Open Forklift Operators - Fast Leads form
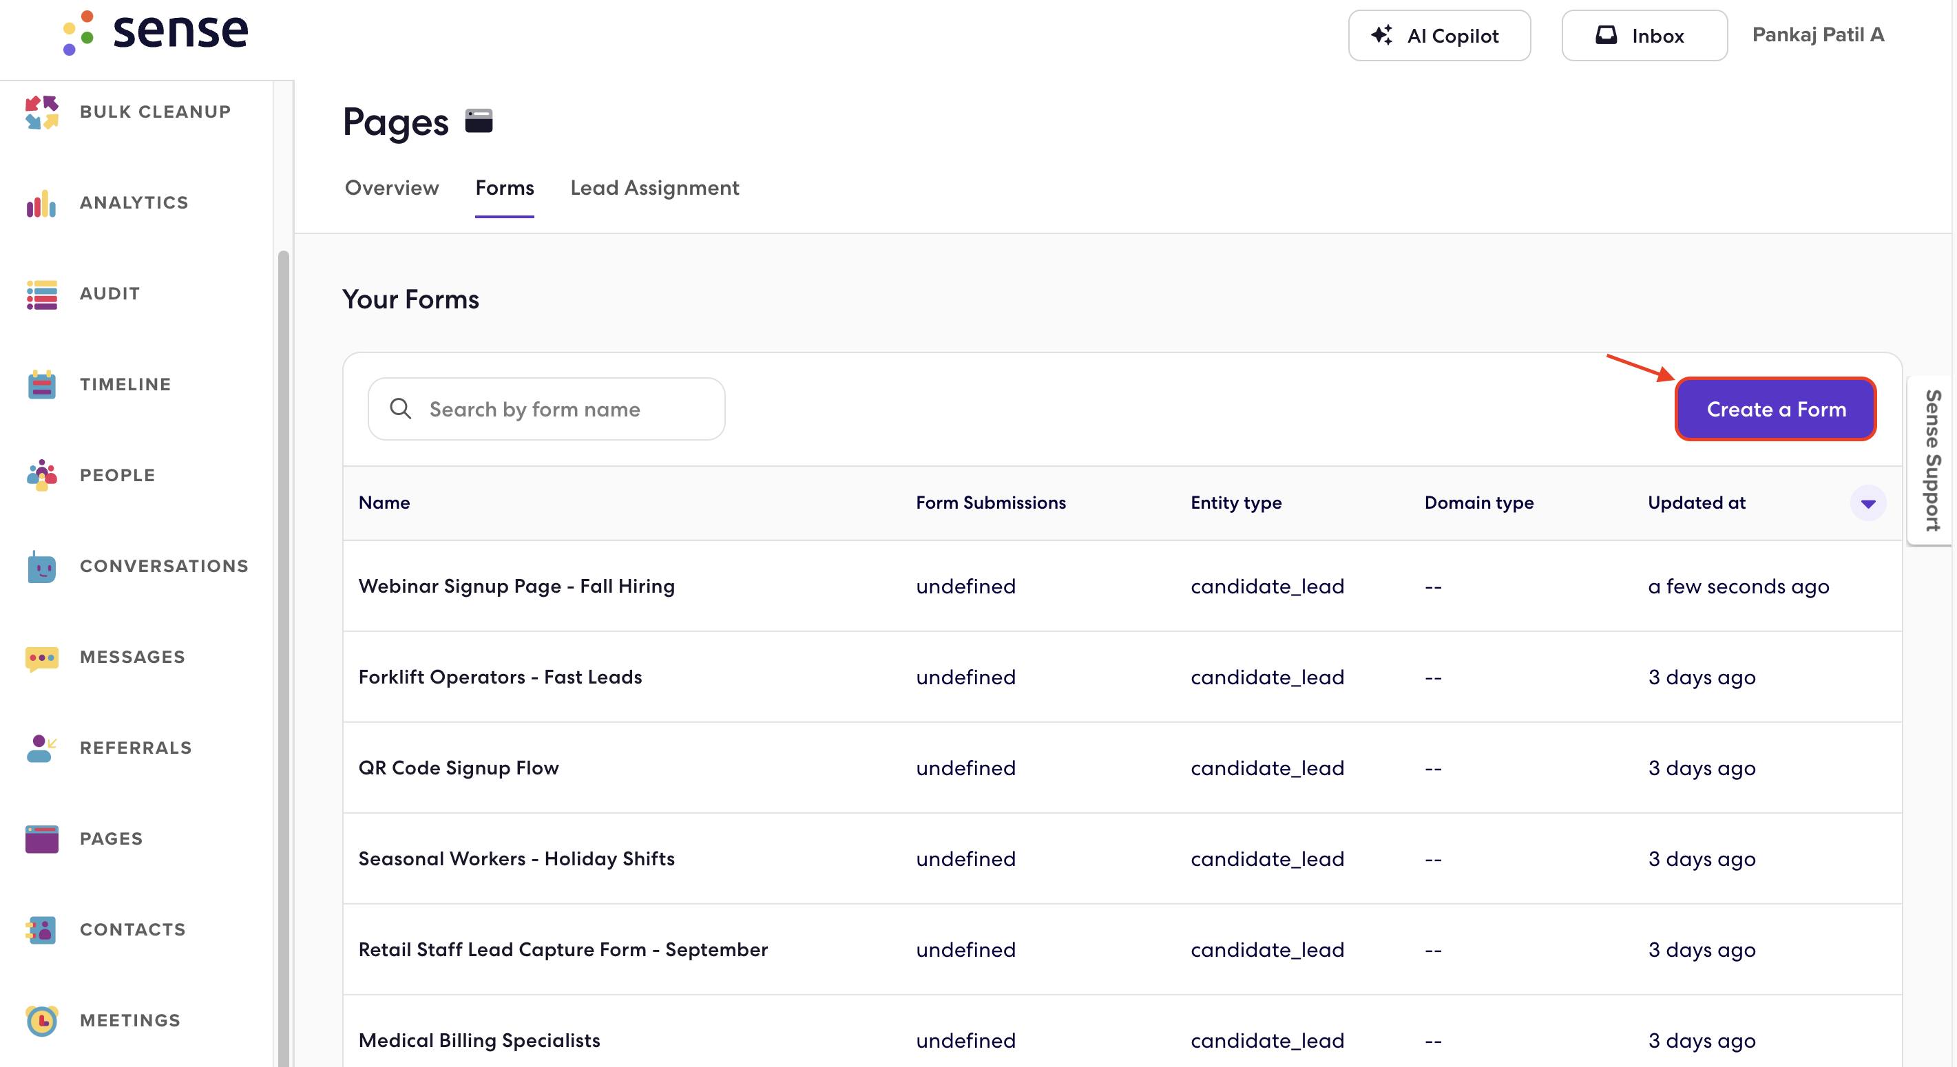 click(500, 677)
